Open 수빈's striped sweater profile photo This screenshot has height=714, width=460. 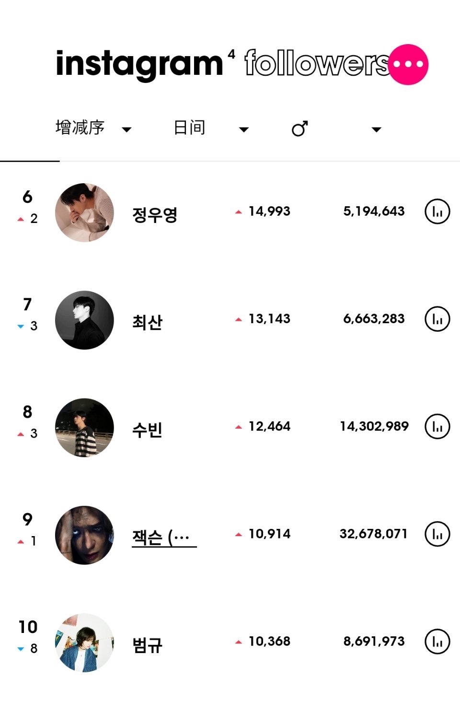84,427
